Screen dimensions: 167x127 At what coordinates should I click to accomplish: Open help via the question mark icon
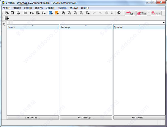(x=119, y=13)
